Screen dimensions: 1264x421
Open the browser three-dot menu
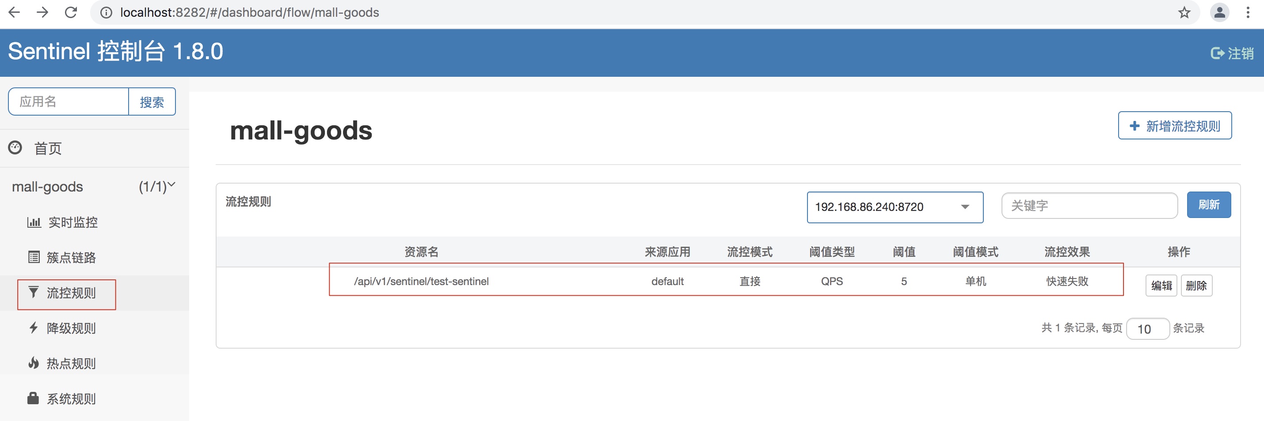pos(1248,12)
